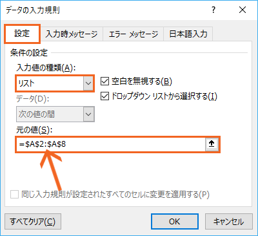
Task: Confirm with the OK button
Action: [175, 221]
